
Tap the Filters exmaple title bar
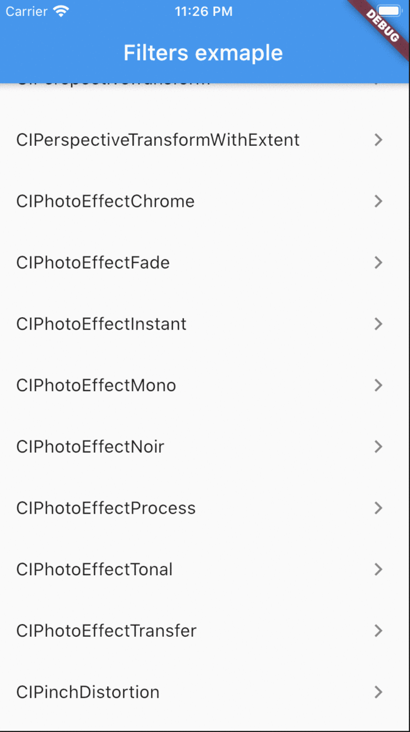203,52
